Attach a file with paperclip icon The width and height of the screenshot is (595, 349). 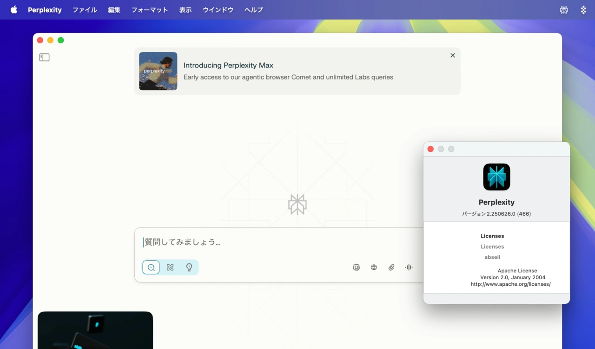391,267
